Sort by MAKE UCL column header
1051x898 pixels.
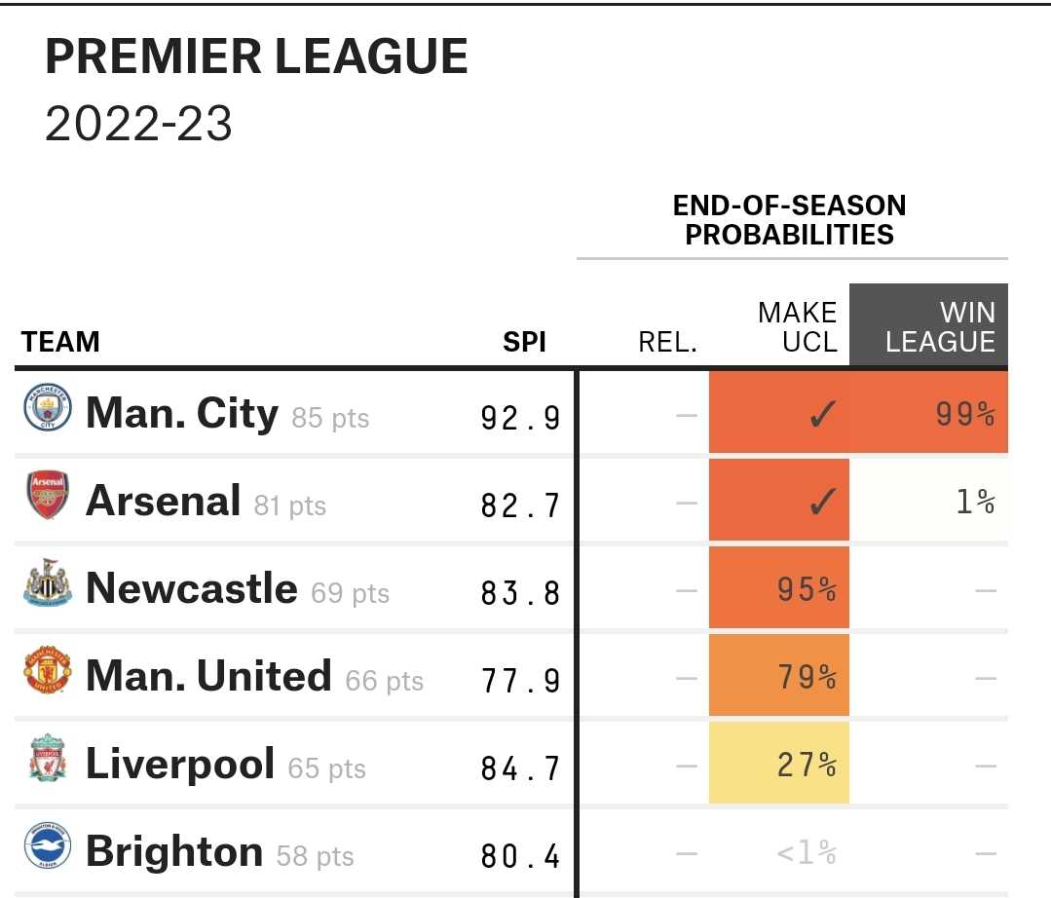[x=797, y=327]
